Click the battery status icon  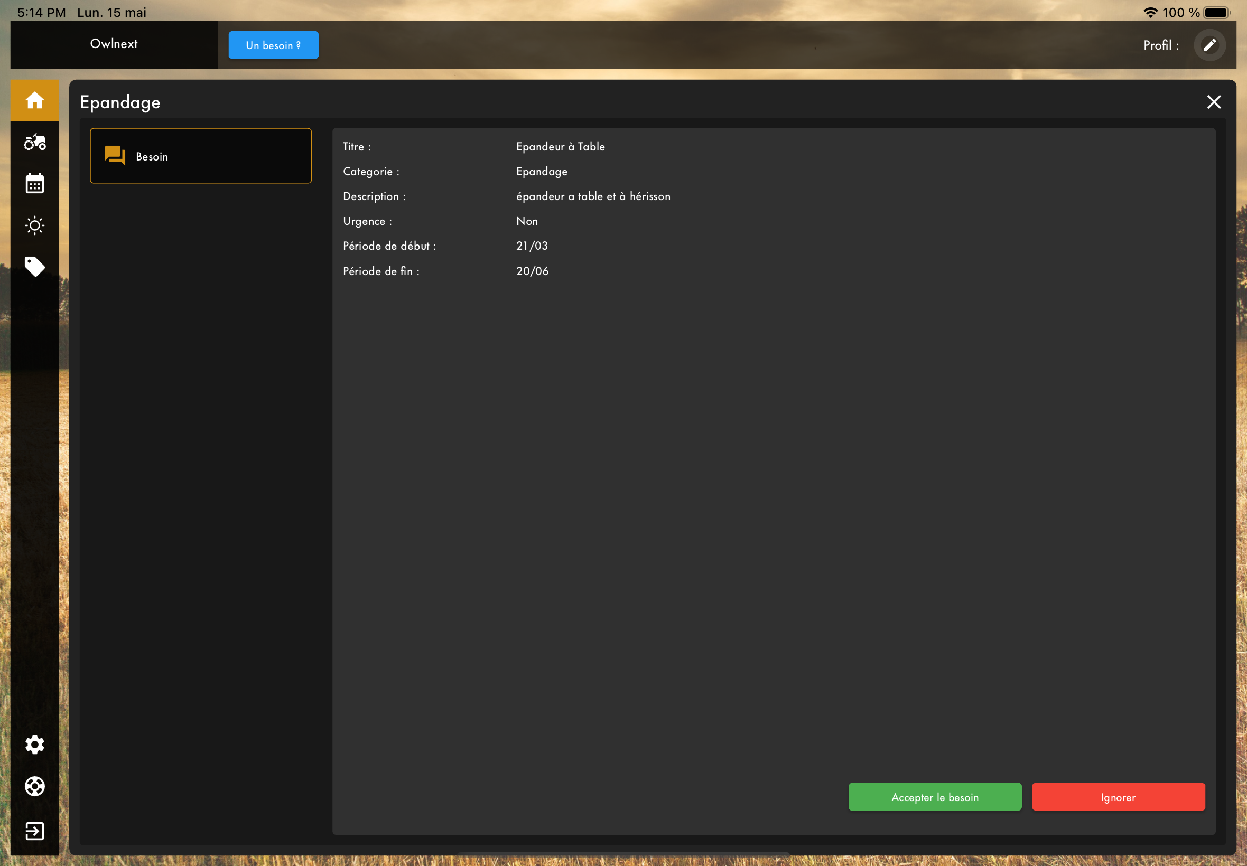tap(1216, 12)
